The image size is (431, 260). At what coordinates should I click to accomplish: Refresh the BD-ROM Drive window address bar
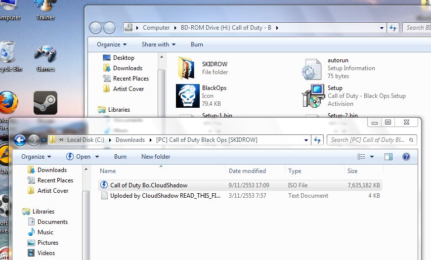click(x=393, y=28)
